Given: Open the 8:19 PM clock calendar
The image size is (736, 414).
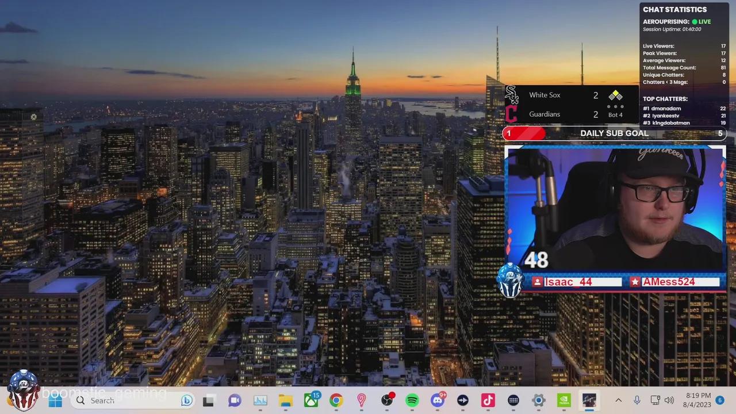Looking at the screenshot, I should 698,400.
